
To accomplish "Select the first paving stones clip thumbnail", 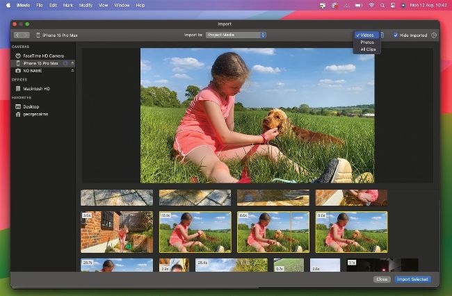I will 117,197.
